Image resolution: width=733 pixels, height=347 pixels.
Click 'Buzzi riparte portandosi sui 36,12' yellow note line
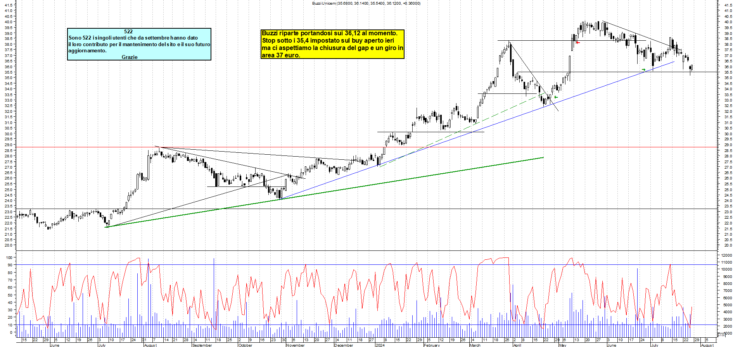(330, 33)
